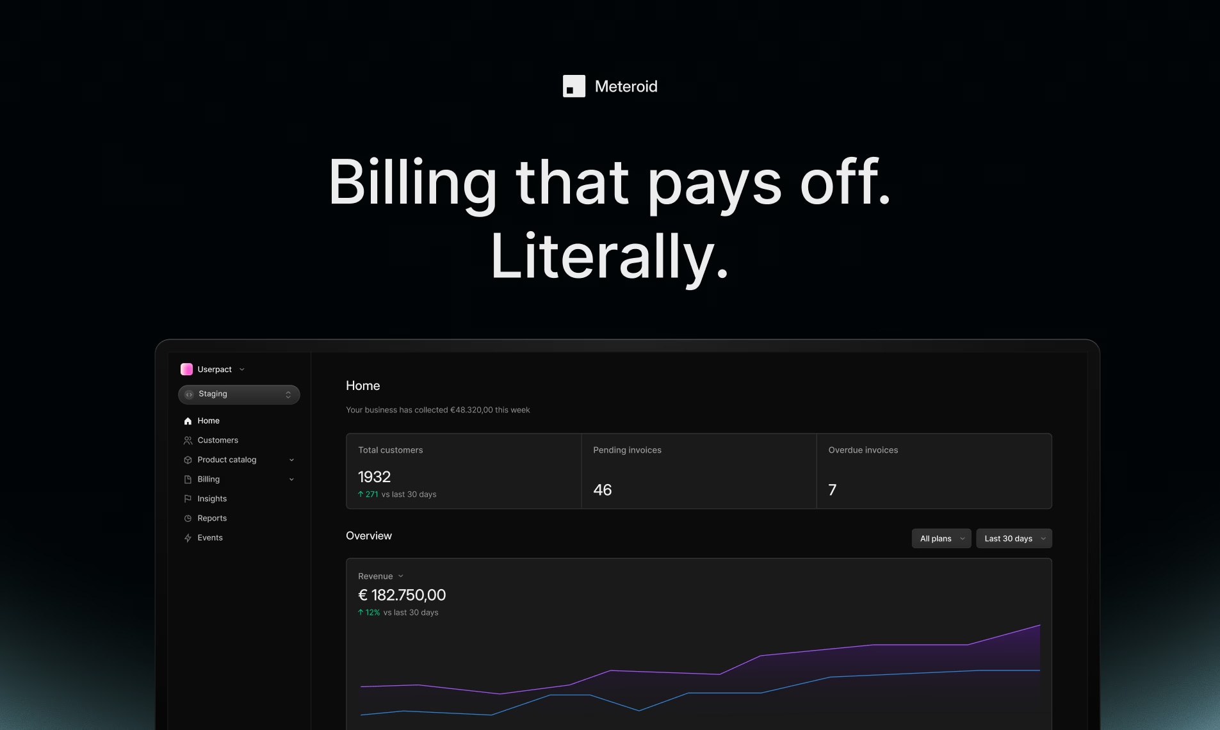Click the Home page heading
The height and width of the screenshot is (730, 1220).
(363, 385)
